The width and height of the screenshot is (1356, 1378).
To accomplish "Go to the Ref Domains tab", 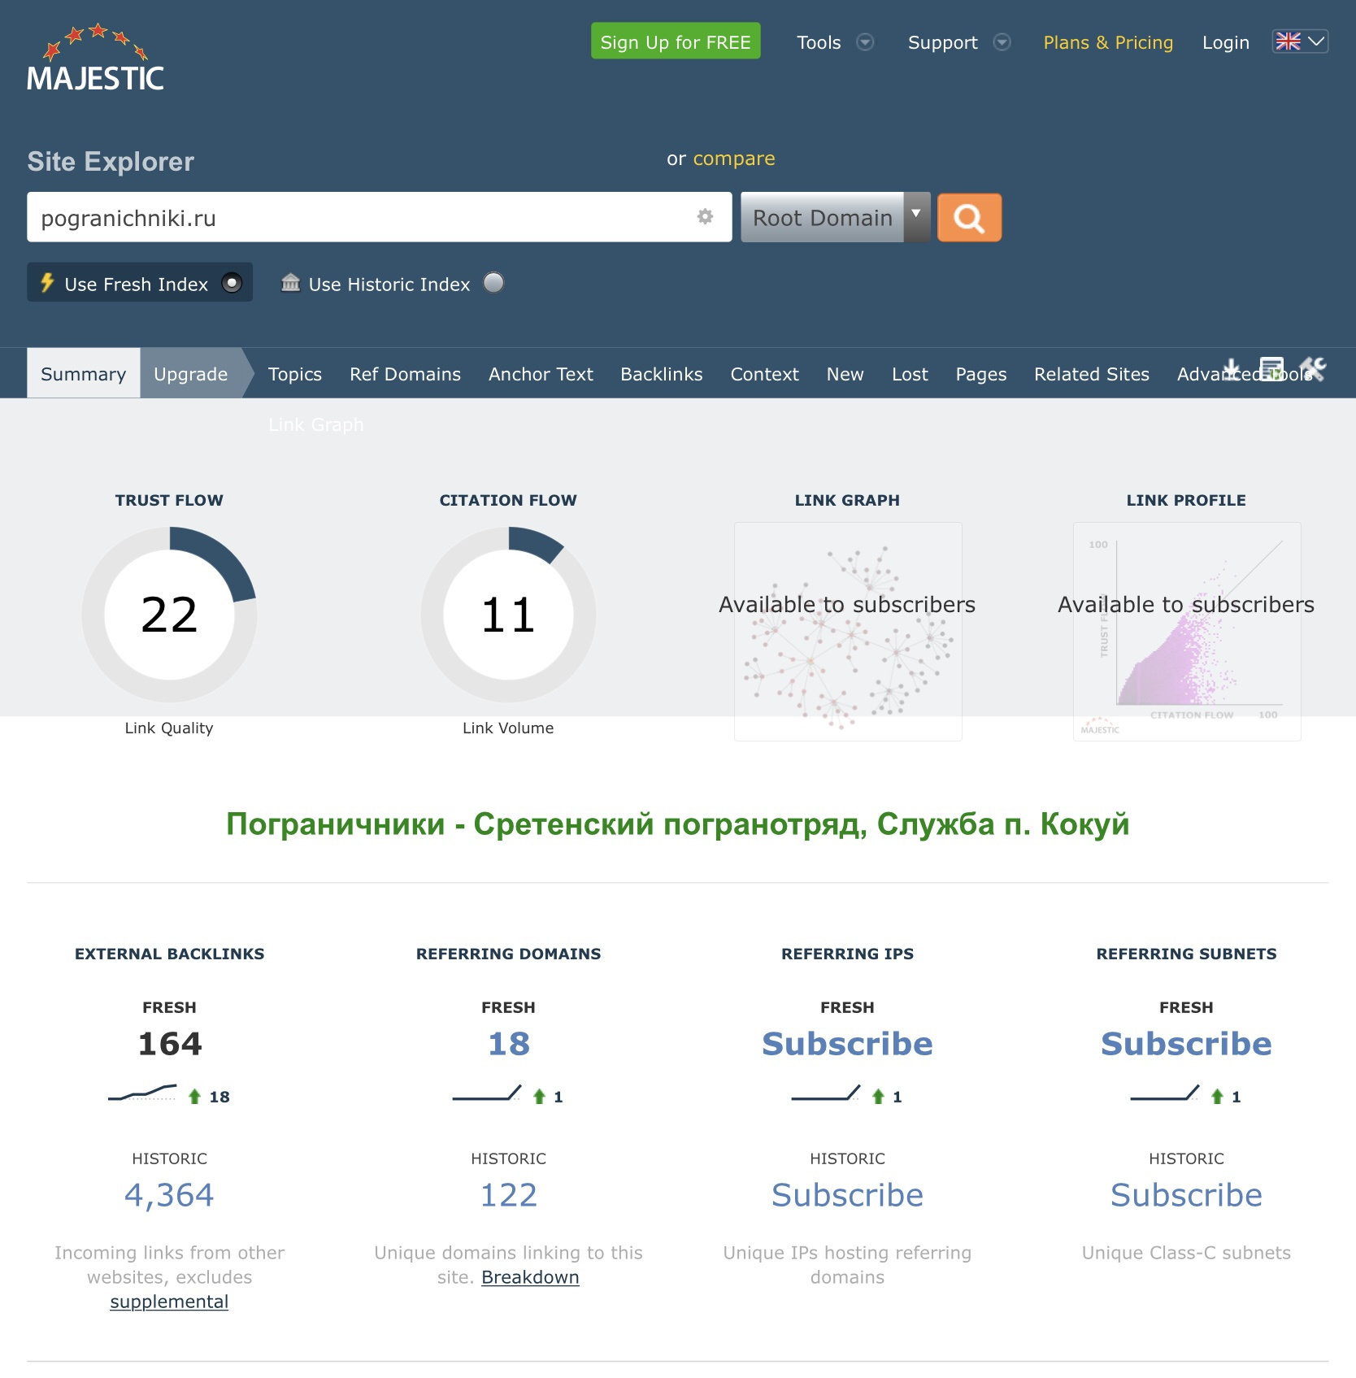I will click(405, 374).
